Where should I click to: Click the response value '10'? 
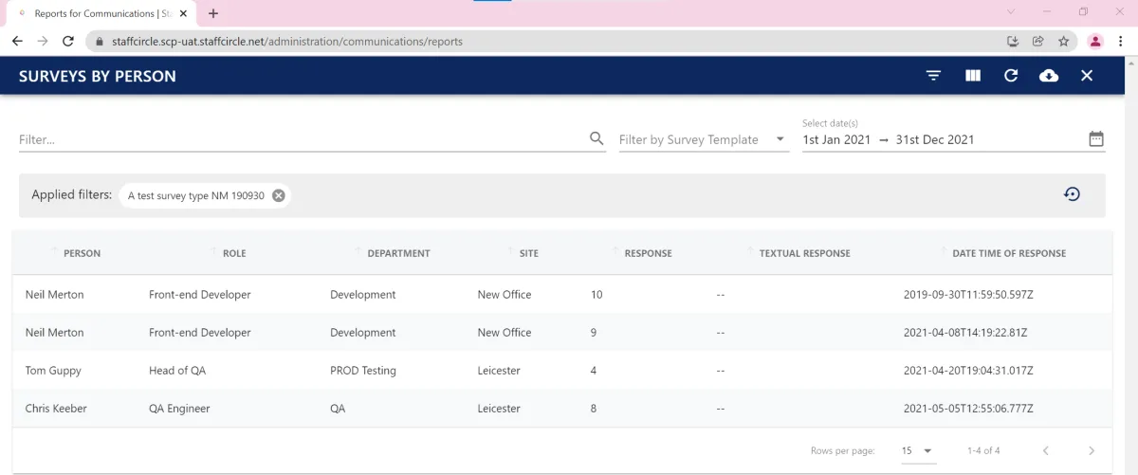pyautogui.click(x=597, y=295)
